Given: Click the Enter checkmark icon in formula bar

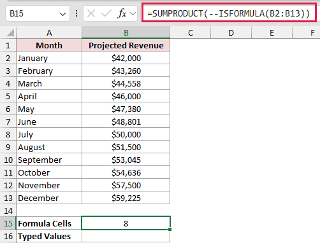Looking at the screenshot, I should pos(106,14).
